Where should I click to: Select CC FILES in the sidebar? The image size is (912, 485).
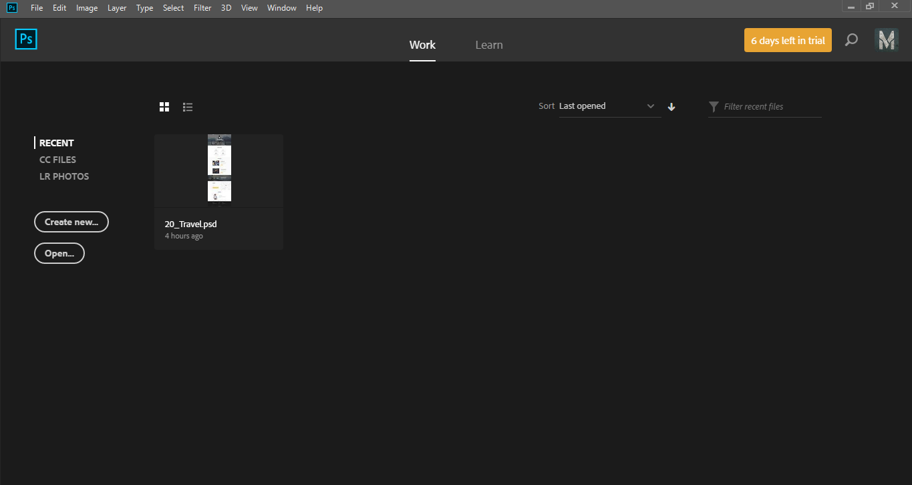[57, 159]
